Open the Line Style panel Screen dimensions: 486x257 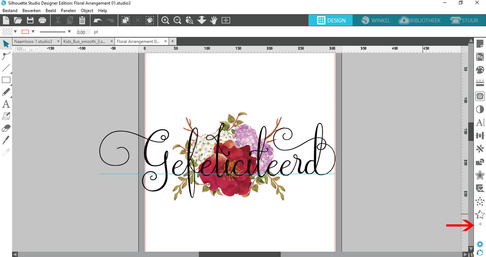(x=480, y=83)
